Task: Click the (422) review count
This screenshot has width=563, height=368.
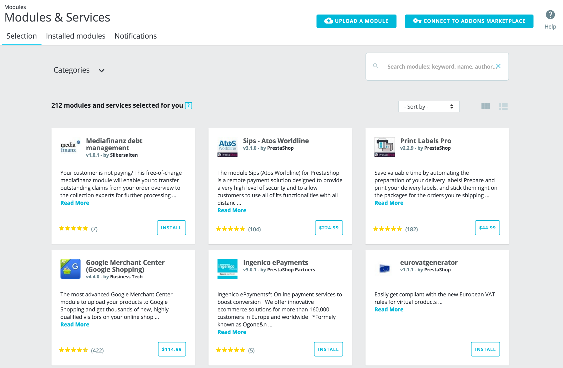Action: (x=97, y=350)
